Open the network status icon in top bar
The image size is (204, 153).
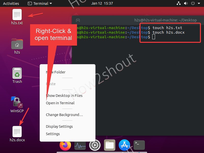(x=178, y=3)
